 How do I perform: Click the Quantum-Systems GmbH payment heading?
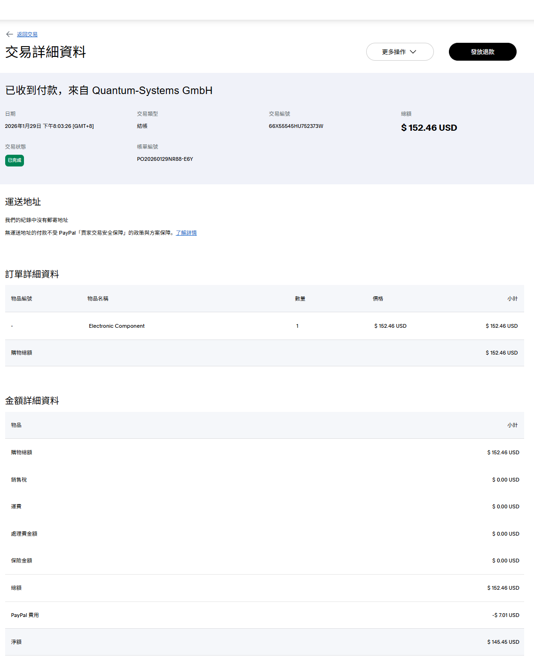pos(109,90)
